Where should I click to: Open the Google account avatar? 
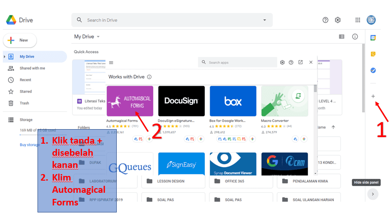pyautogui.click(x=371, y=20)
